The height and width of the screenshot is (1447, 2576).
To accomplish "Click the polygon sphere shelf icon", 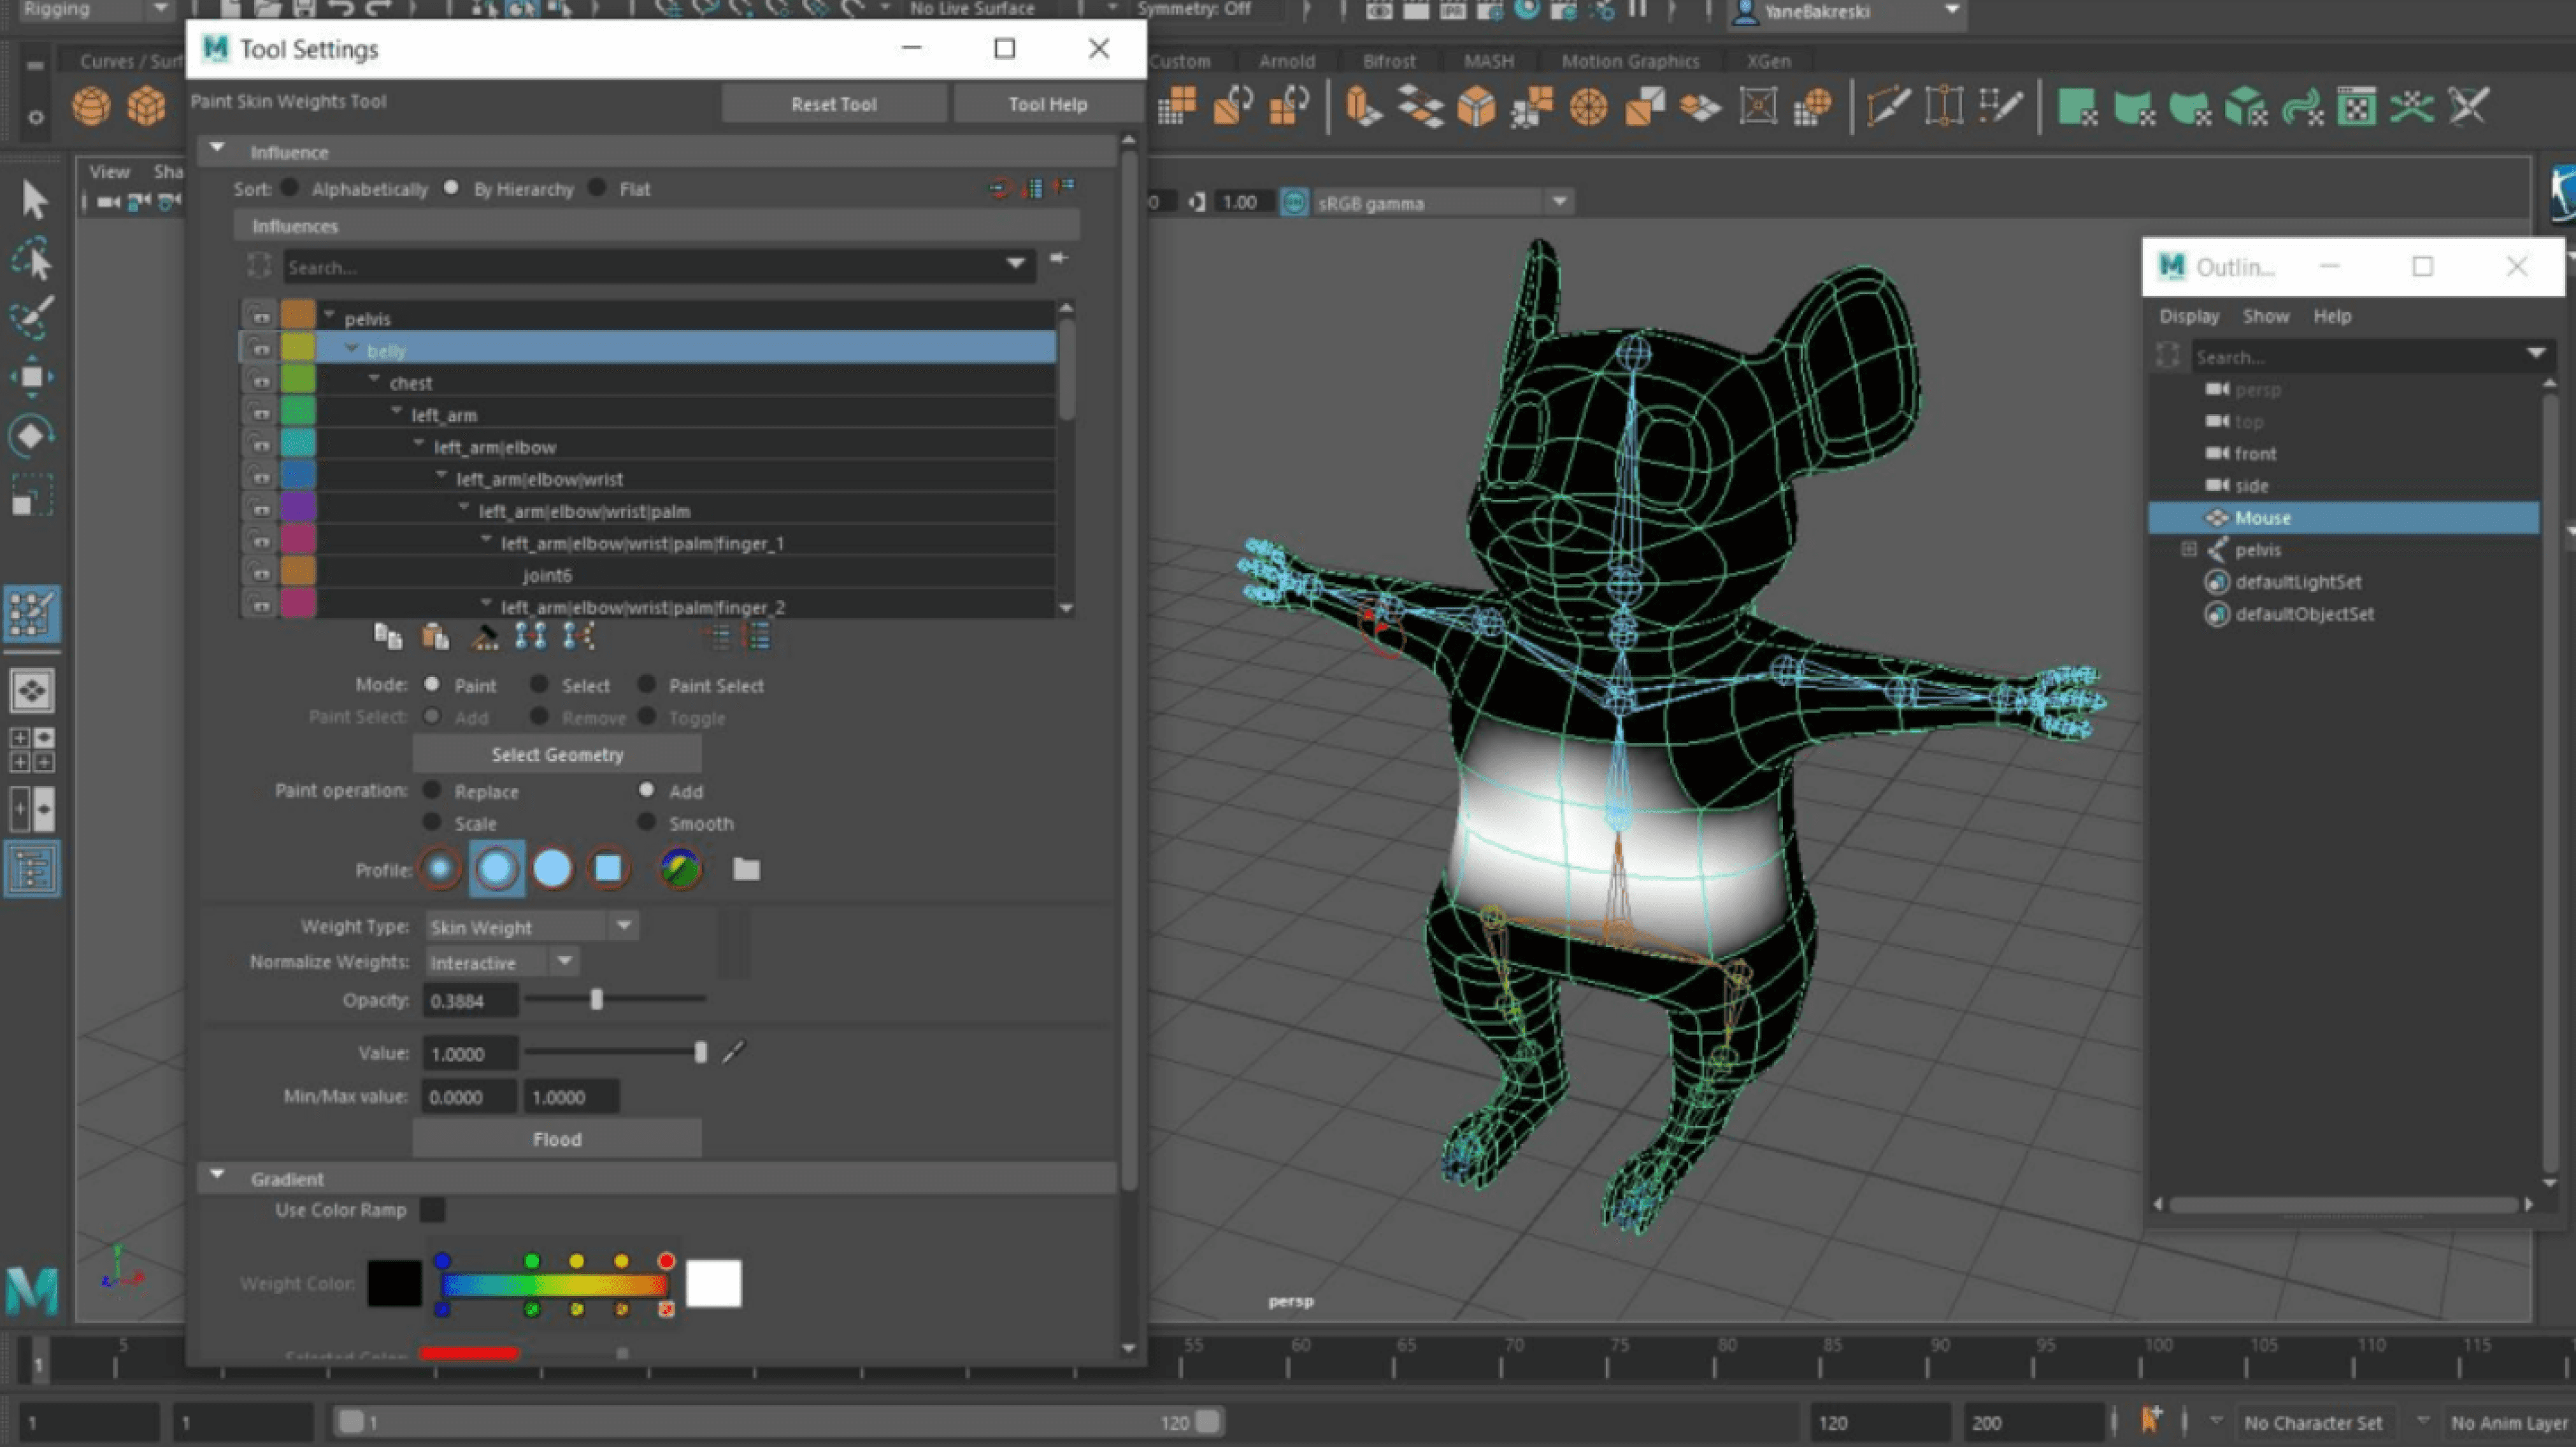I will click(x=91, y=106).
